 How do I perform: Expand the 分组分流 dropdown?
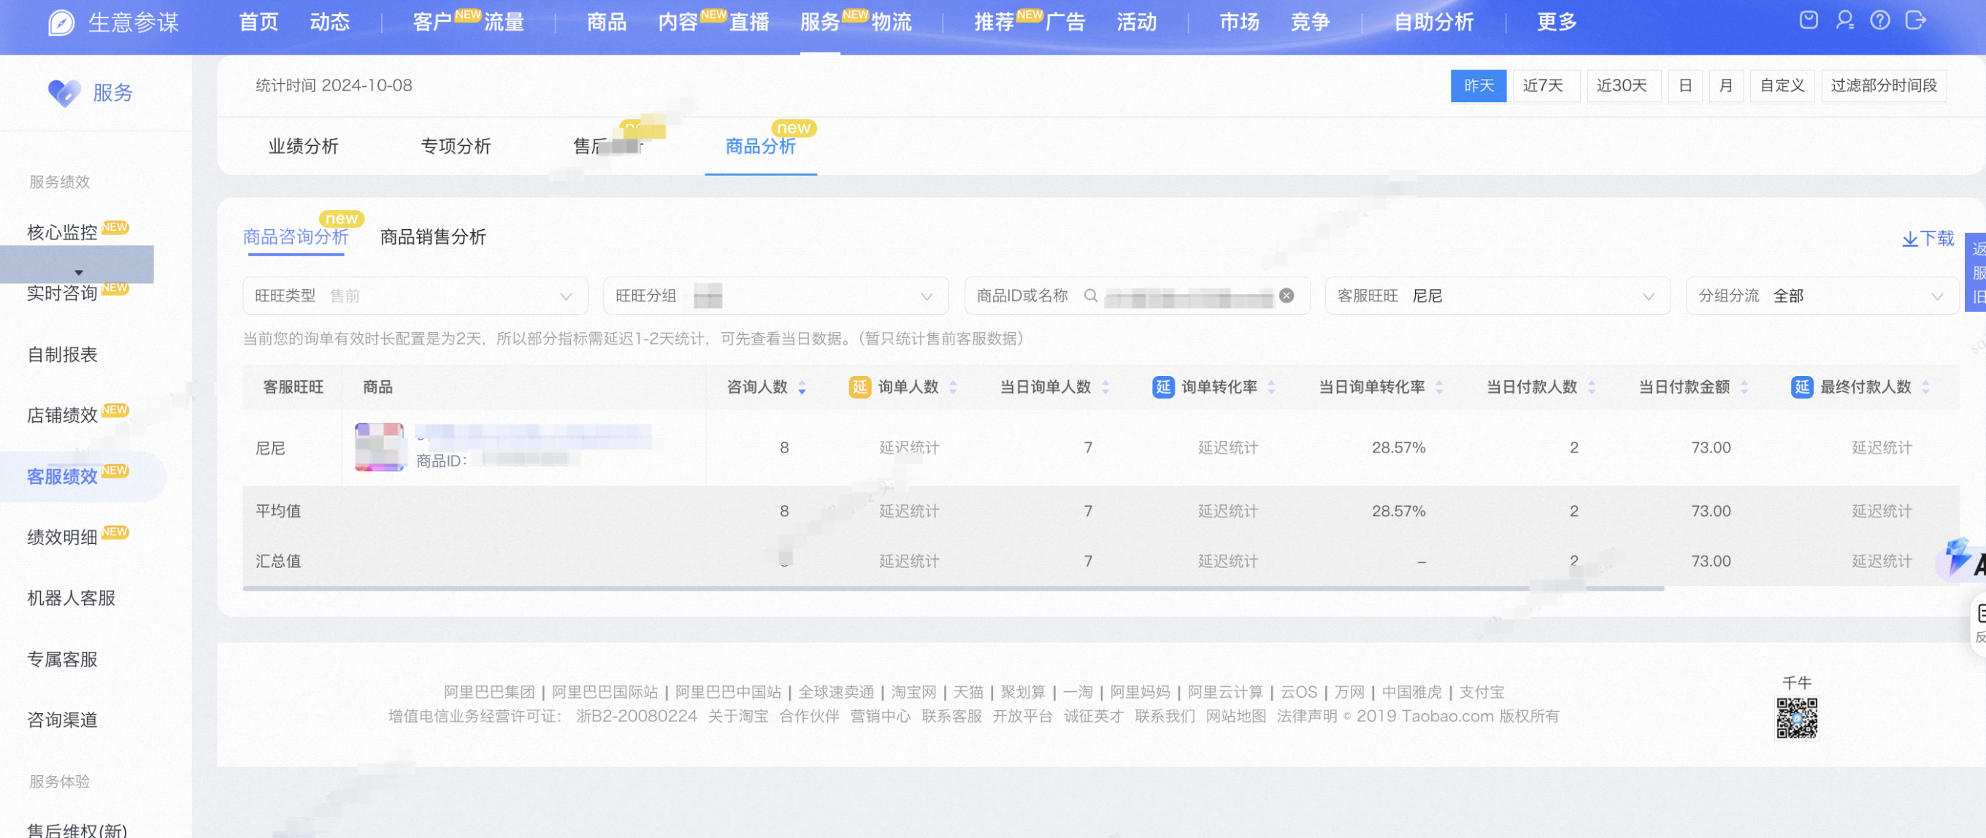coord(1822,296)
